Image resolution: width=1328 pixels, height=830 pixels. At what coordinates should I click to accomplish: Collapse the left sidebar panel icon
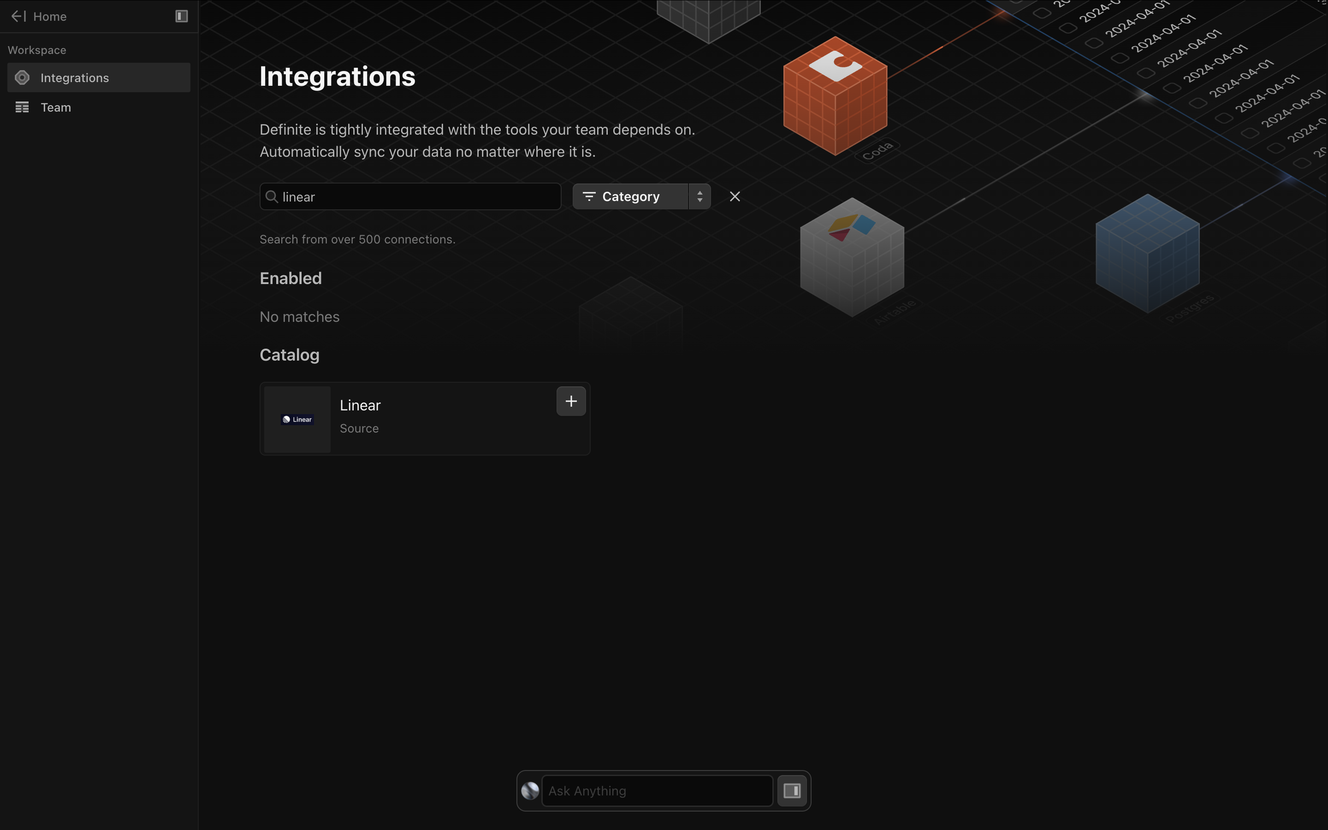[181, 17]
